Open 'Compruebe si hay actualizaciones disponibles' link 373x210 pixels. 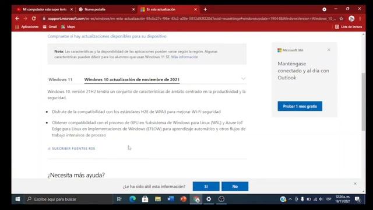[107, 36]
